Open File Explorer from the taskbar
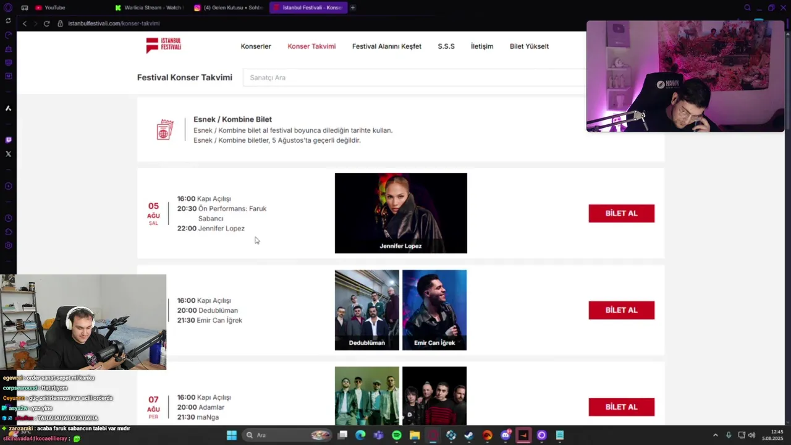The image size is (791, 445). click(415, 435)
